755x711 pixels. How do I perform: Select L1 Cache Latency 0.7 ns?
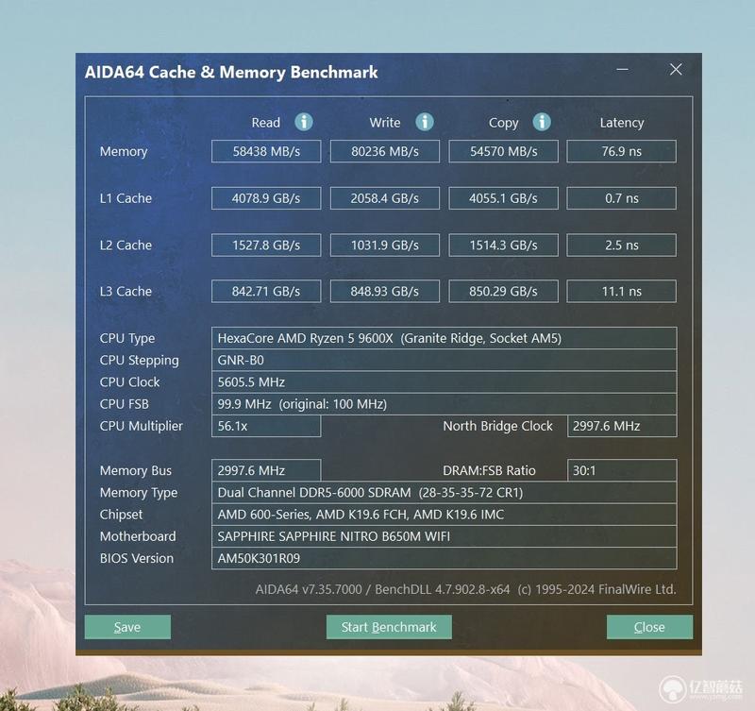click(622, 198)
